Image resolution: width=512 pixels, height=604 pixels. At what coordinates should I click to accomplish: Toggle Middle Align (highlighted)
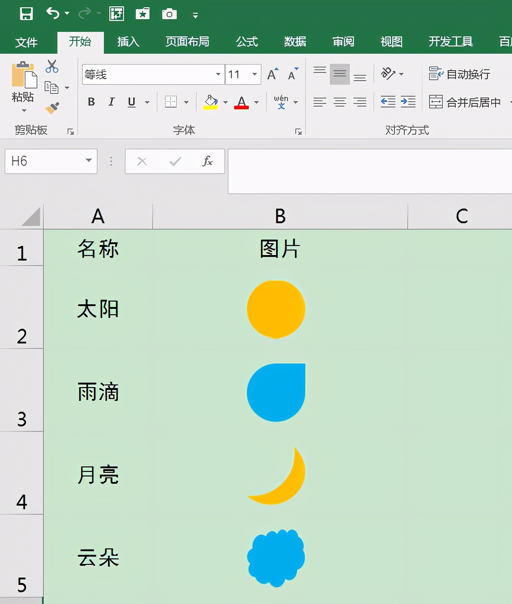point(340,74)
